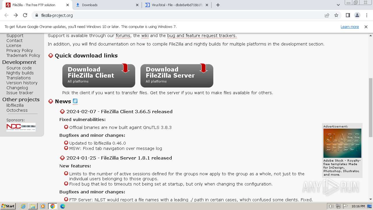Open Learn more about Chrome updates
The height and width of the screenshot is (210, 373).
(x=350, y=27)
